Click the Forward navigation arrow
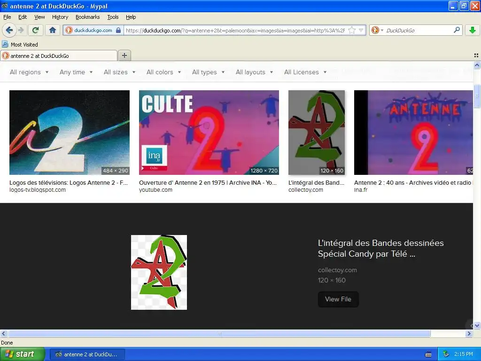This screenshot has width=481, height=361. coord(21,30)
